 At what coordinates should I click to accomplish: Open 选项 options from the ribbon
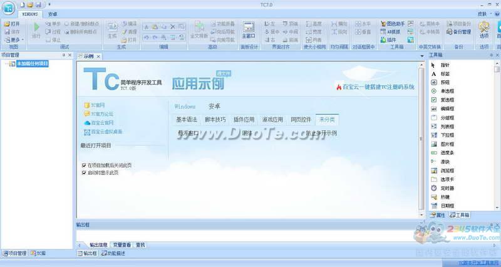pos(484,29)
